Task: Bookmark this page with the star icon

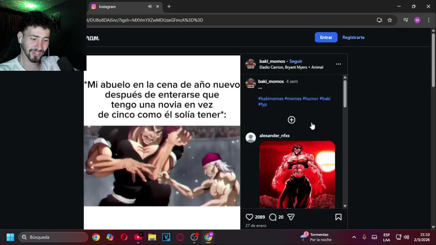Action: click(x=390, y=20)
